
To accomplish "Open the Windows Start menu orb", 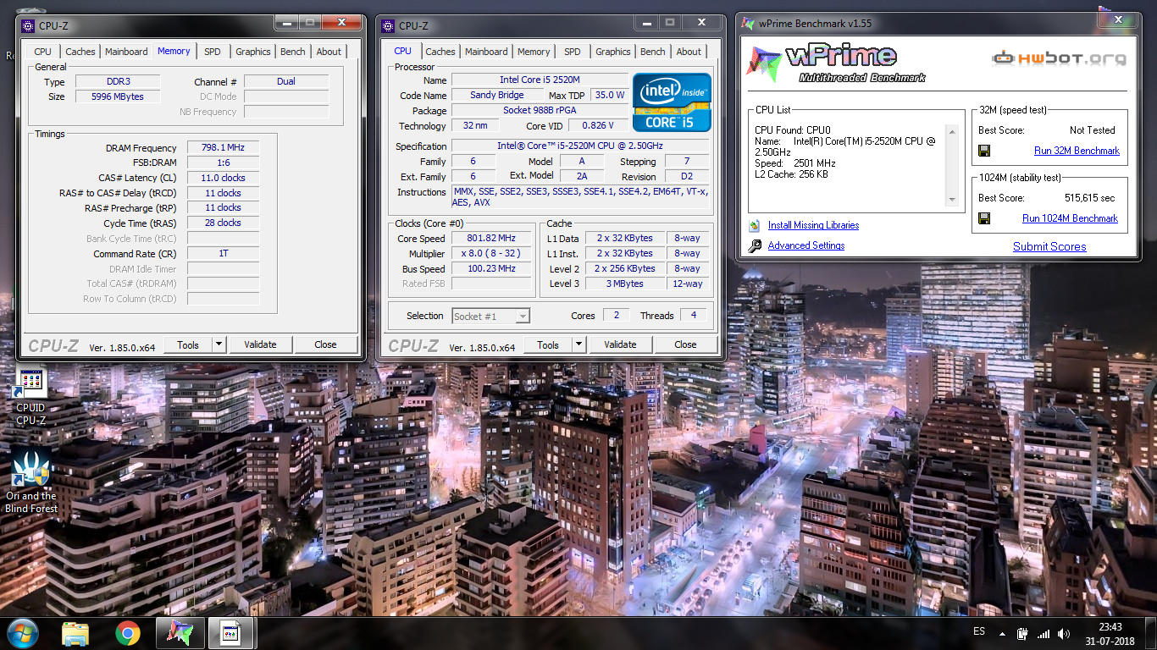I will pyautogui.click(x=22, y=633).
